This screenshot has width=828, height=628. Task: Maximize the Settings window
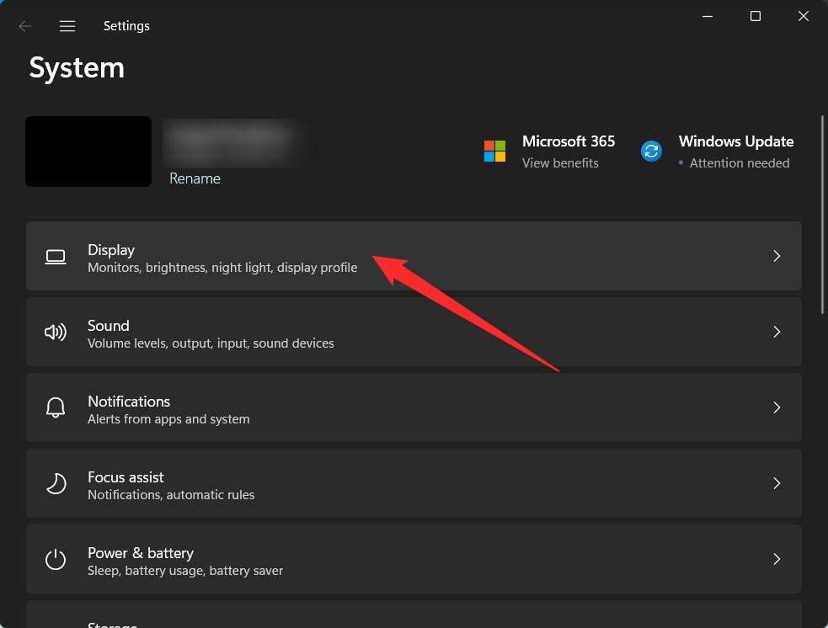(756, 17)
